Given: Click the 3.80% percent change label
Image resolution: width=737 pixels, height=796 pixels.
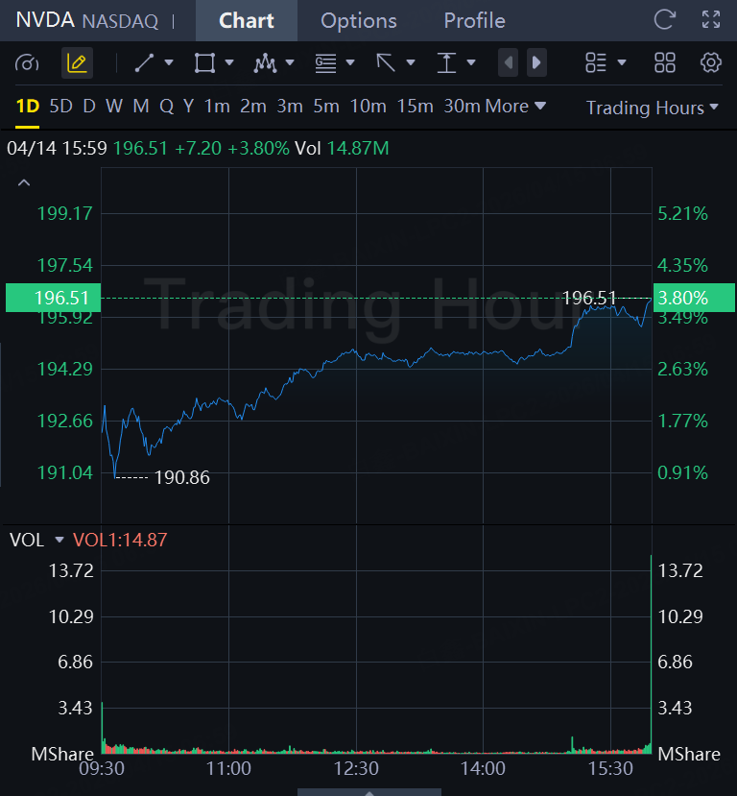Looking at the screenshot, I should pyautogui.click(x=694, y=298).
